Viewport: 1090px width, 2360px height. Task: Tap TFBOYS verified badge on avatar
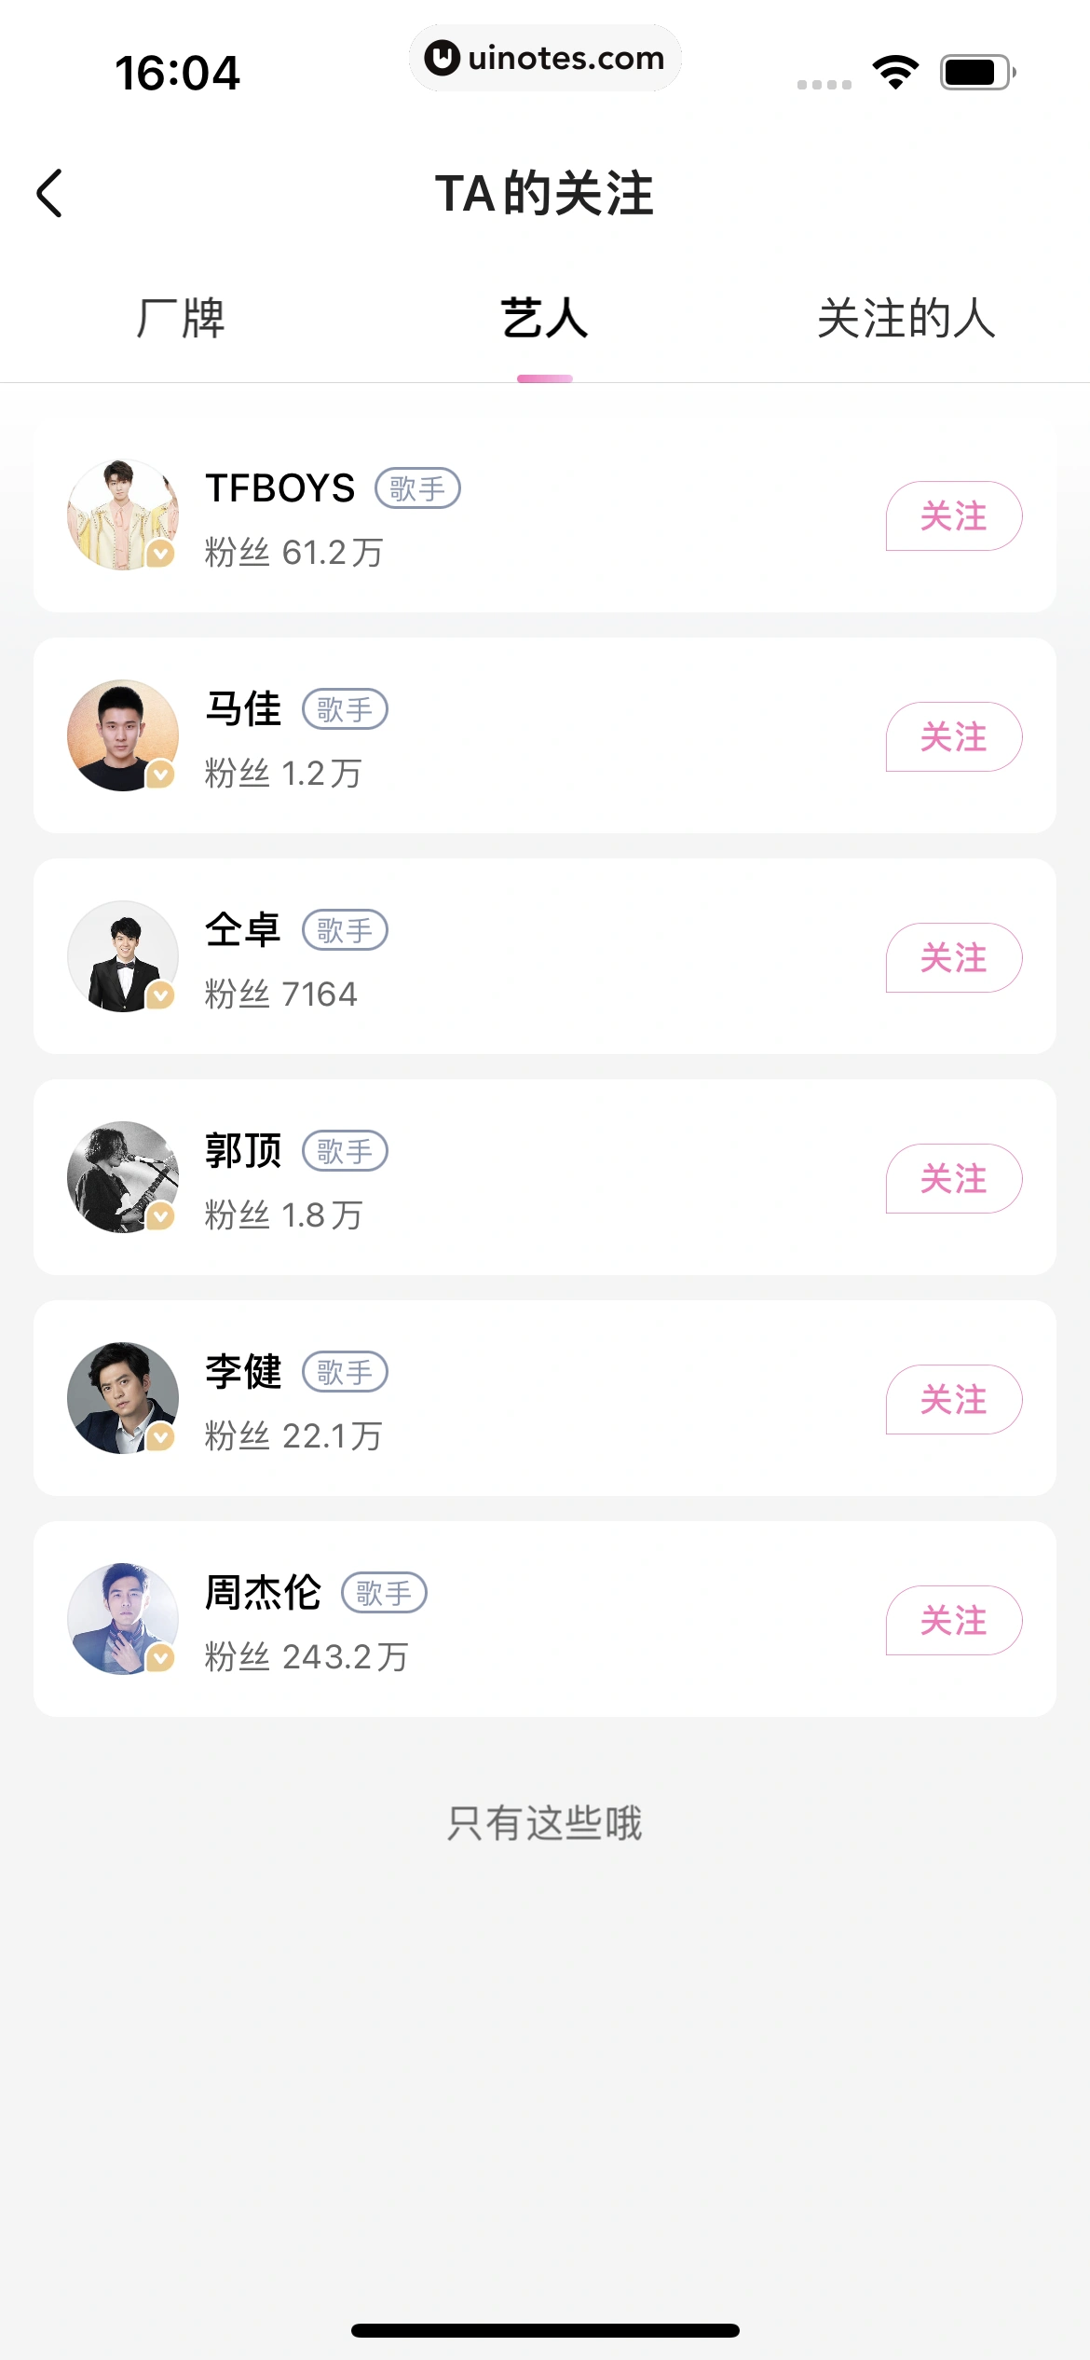161,554
